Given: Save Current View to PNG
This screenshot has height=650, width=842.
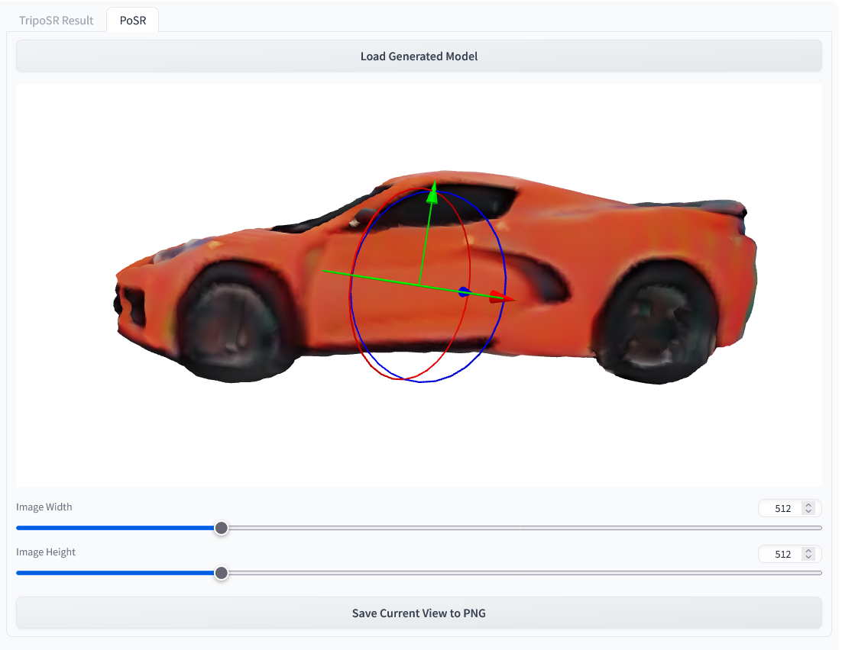Looking at the screenshot, I should 419,613.
